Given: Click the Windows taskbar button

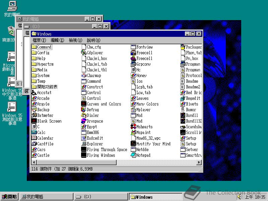Looking at the screenshot, I should click(x=156, y=197).
